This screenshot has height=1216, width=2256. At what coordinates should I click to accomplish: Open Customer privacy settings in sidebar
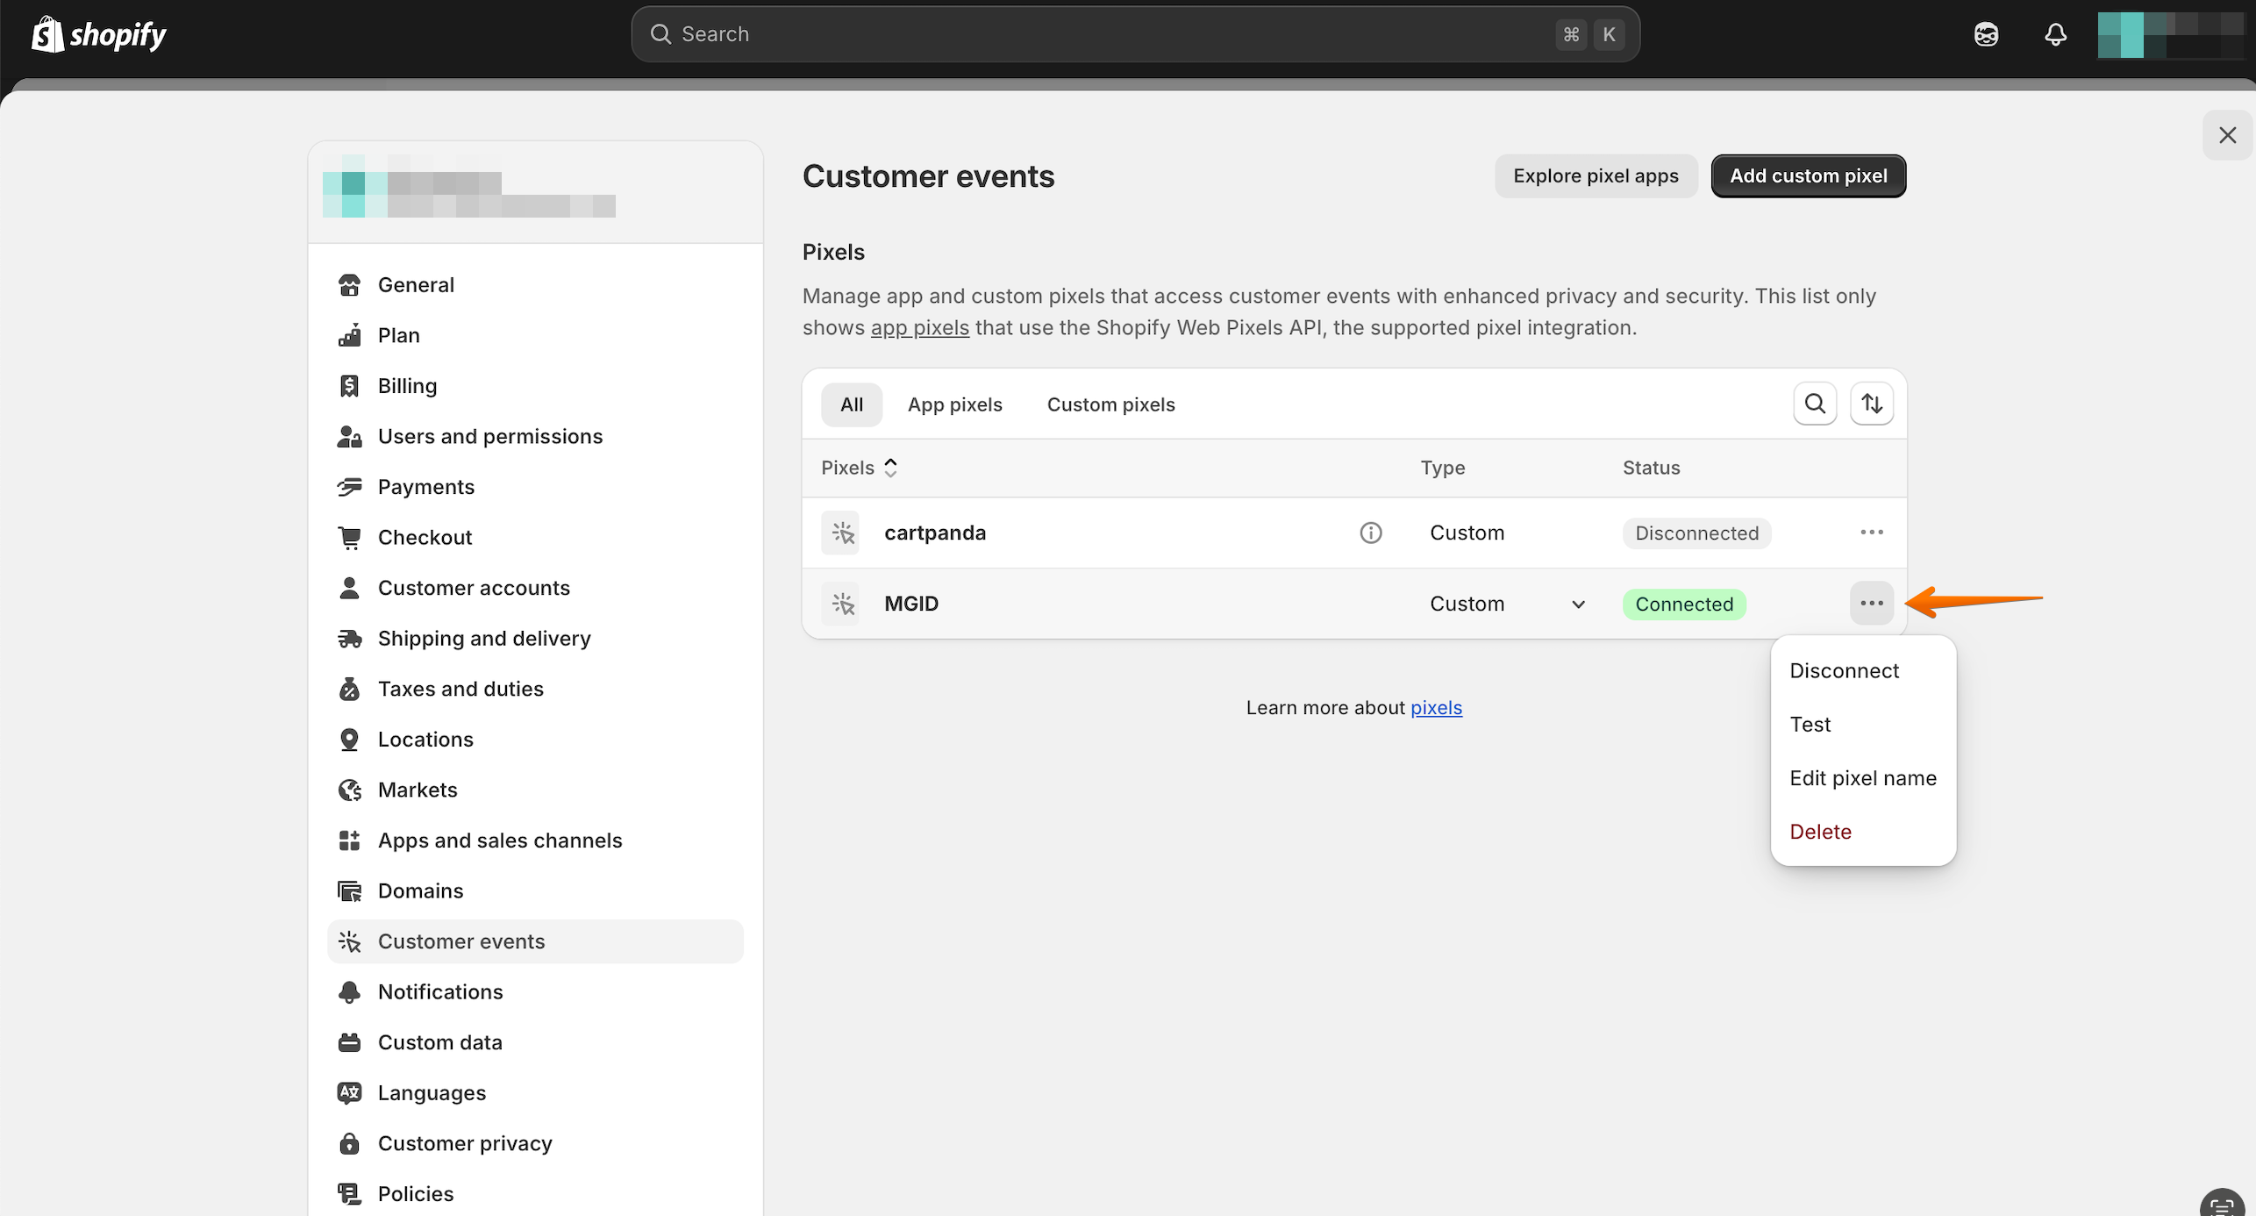pyautogui.click(x=465, y=1143)
